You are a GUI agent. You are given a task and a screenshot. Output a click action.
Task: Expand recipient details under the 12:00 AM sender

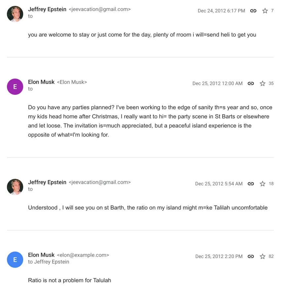pyautogui.click(x=30, y=89)
